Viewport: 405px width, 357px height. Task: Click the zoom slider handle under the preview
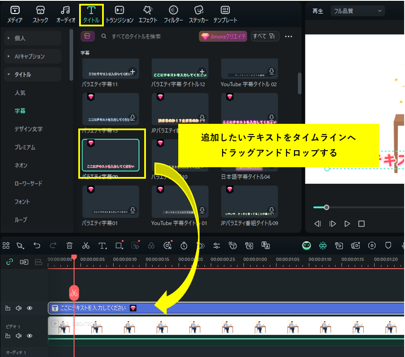click(x=326, y=207)
